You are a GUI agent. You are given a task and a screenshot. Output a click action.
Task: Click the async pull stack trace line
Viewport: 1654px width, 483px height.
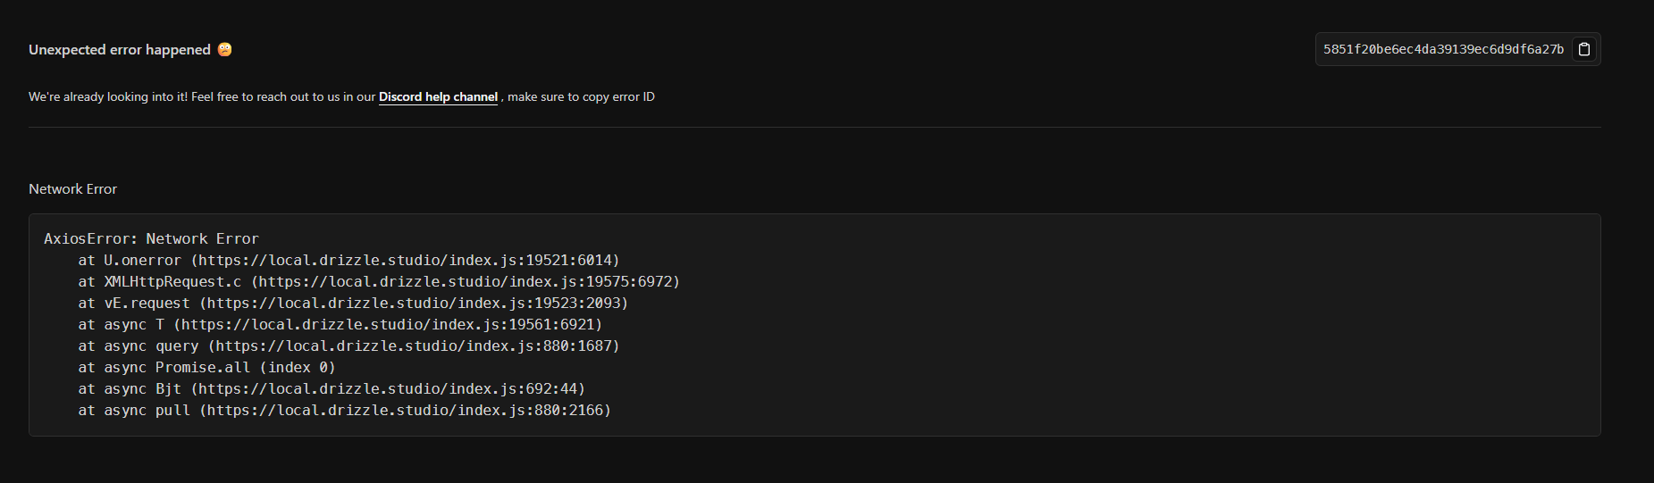click(344, 411)
